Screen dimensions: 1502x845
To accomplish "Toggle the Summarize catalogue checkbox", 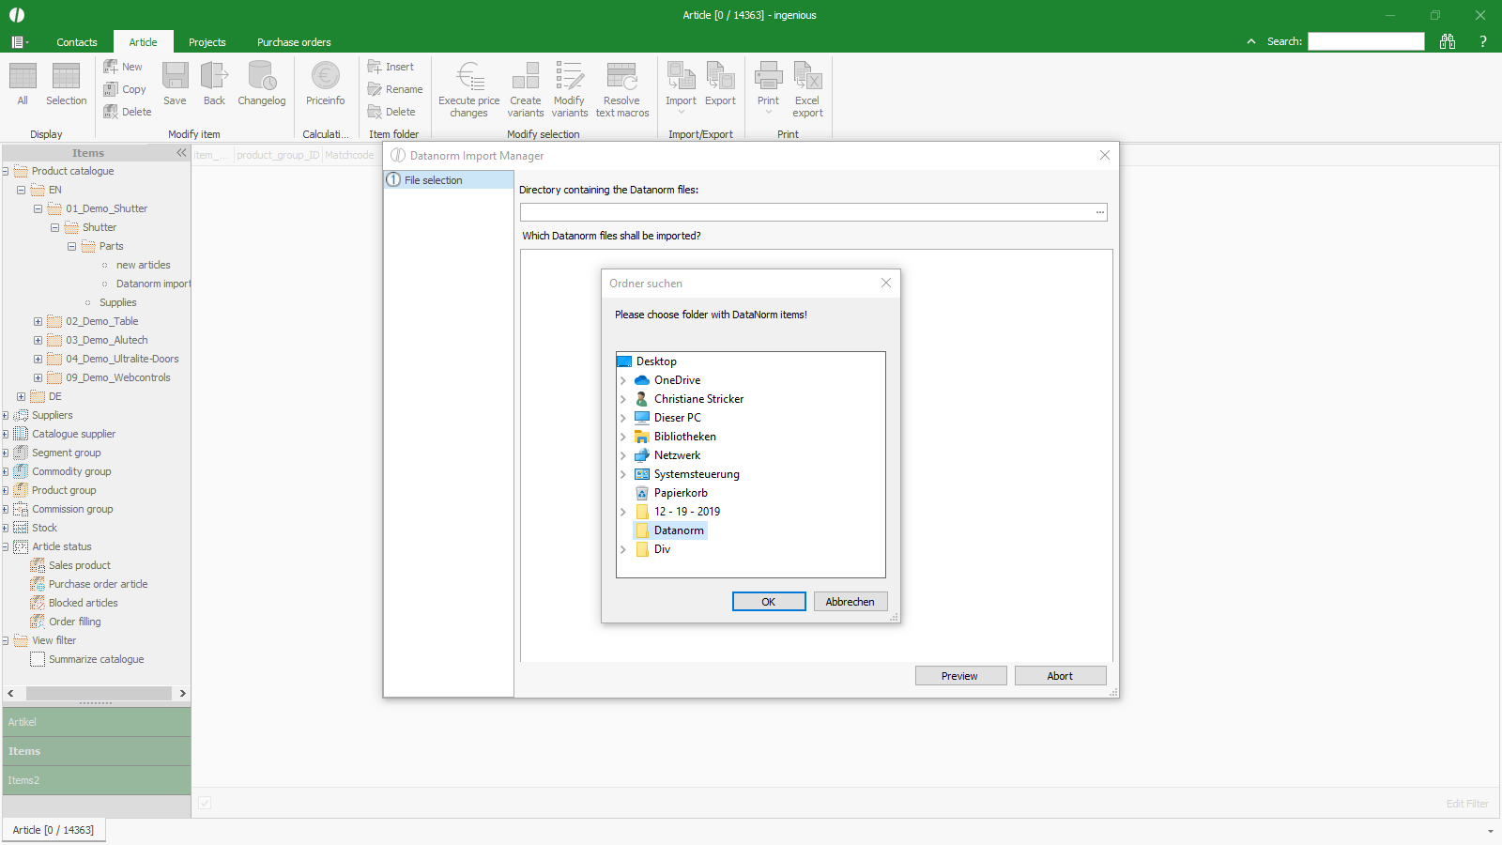I will click(38, 659).
